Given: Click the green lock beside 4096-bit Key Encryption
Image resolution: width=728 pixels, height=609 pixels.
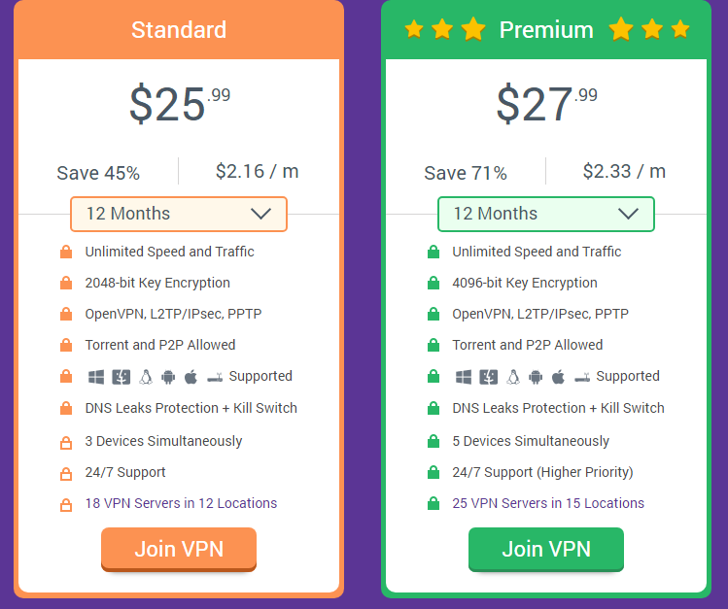Looking at the screenshot, I should coord(433,283).
